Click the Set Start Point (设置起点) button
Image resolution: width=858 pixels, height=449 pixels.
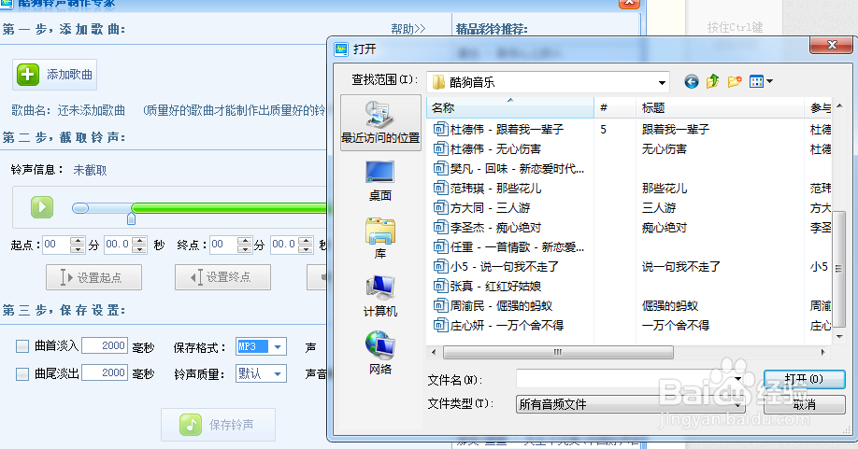(93, 277)
